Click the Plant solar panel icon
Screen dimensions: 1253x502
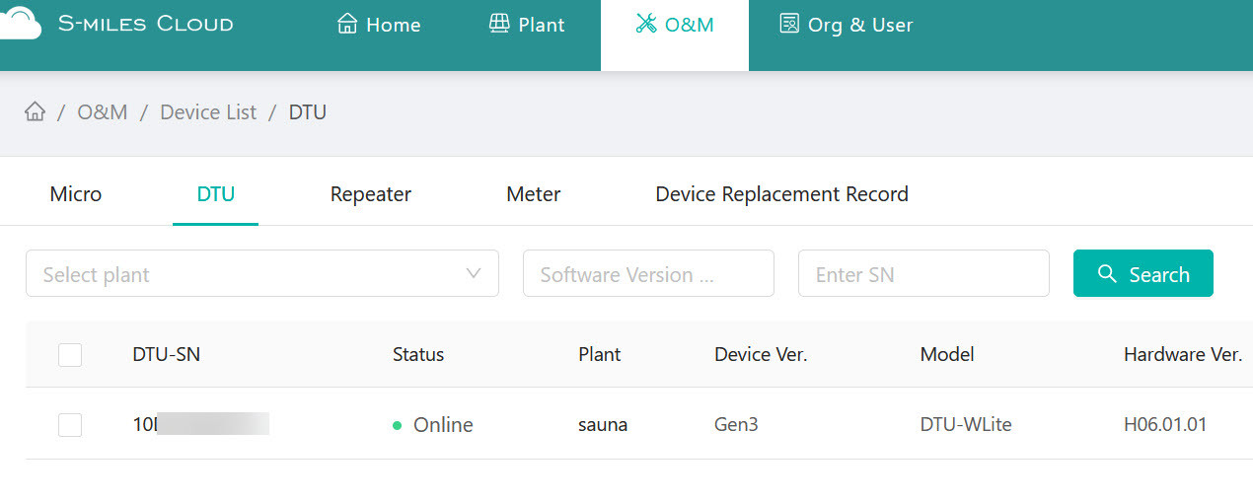[499, 24]
